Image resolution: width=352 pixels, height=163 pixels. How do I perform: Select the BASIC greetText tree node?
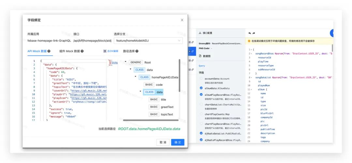161,107
